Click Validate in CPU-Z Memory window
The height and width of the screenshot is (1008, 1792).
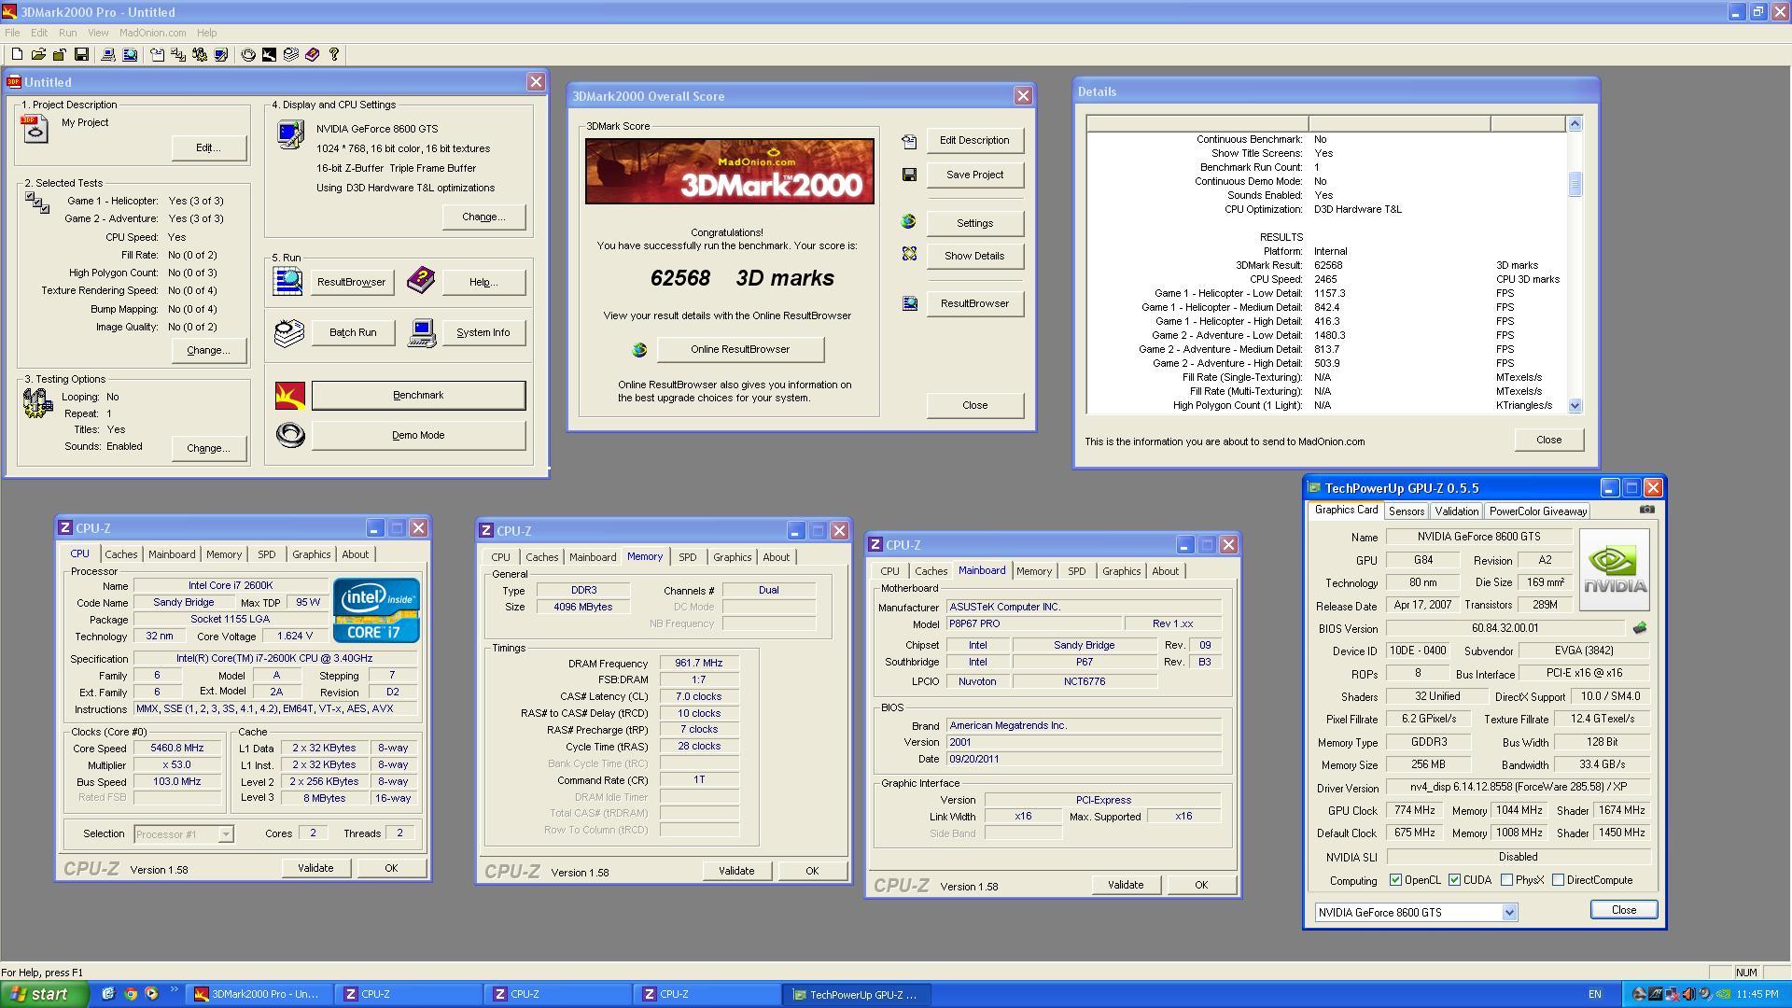[x=736, y=871]
